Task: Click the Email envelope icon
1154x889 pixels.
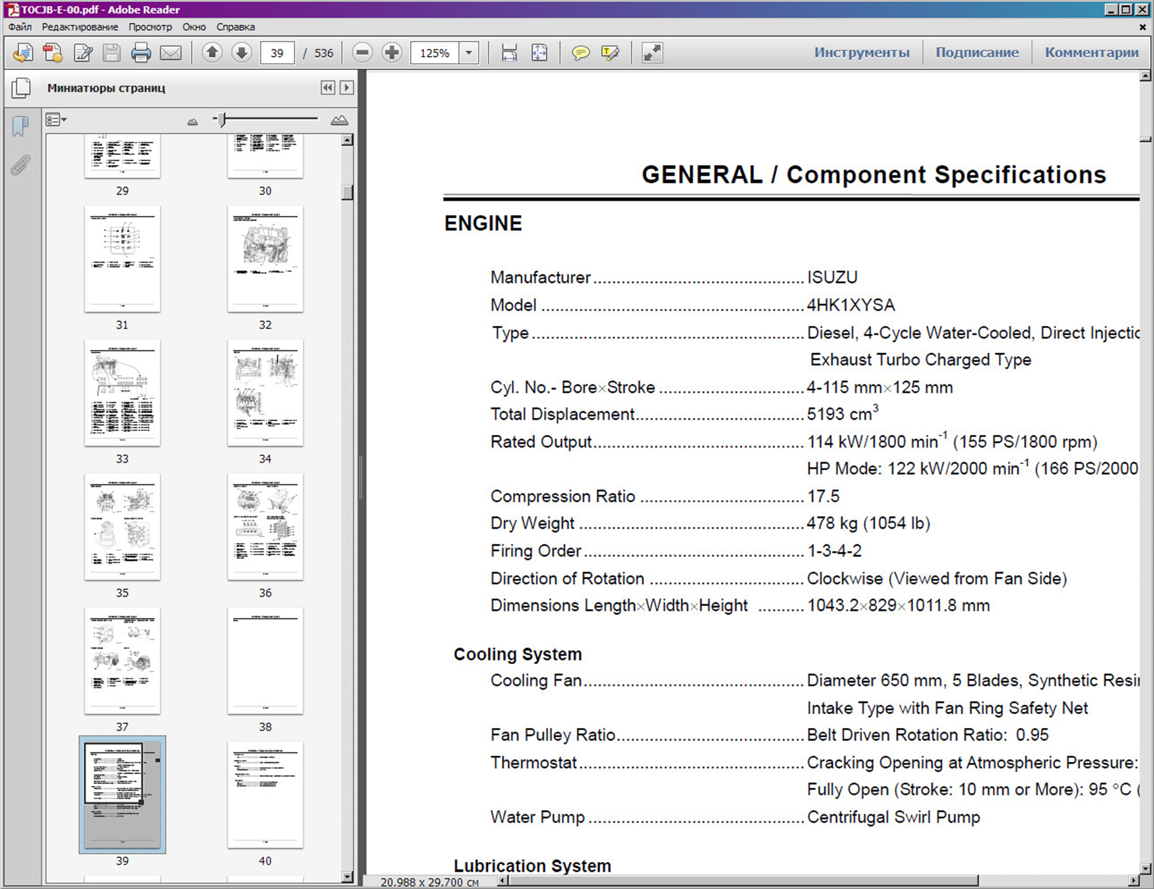Action: pyautogui.click(x=170, y=53)
